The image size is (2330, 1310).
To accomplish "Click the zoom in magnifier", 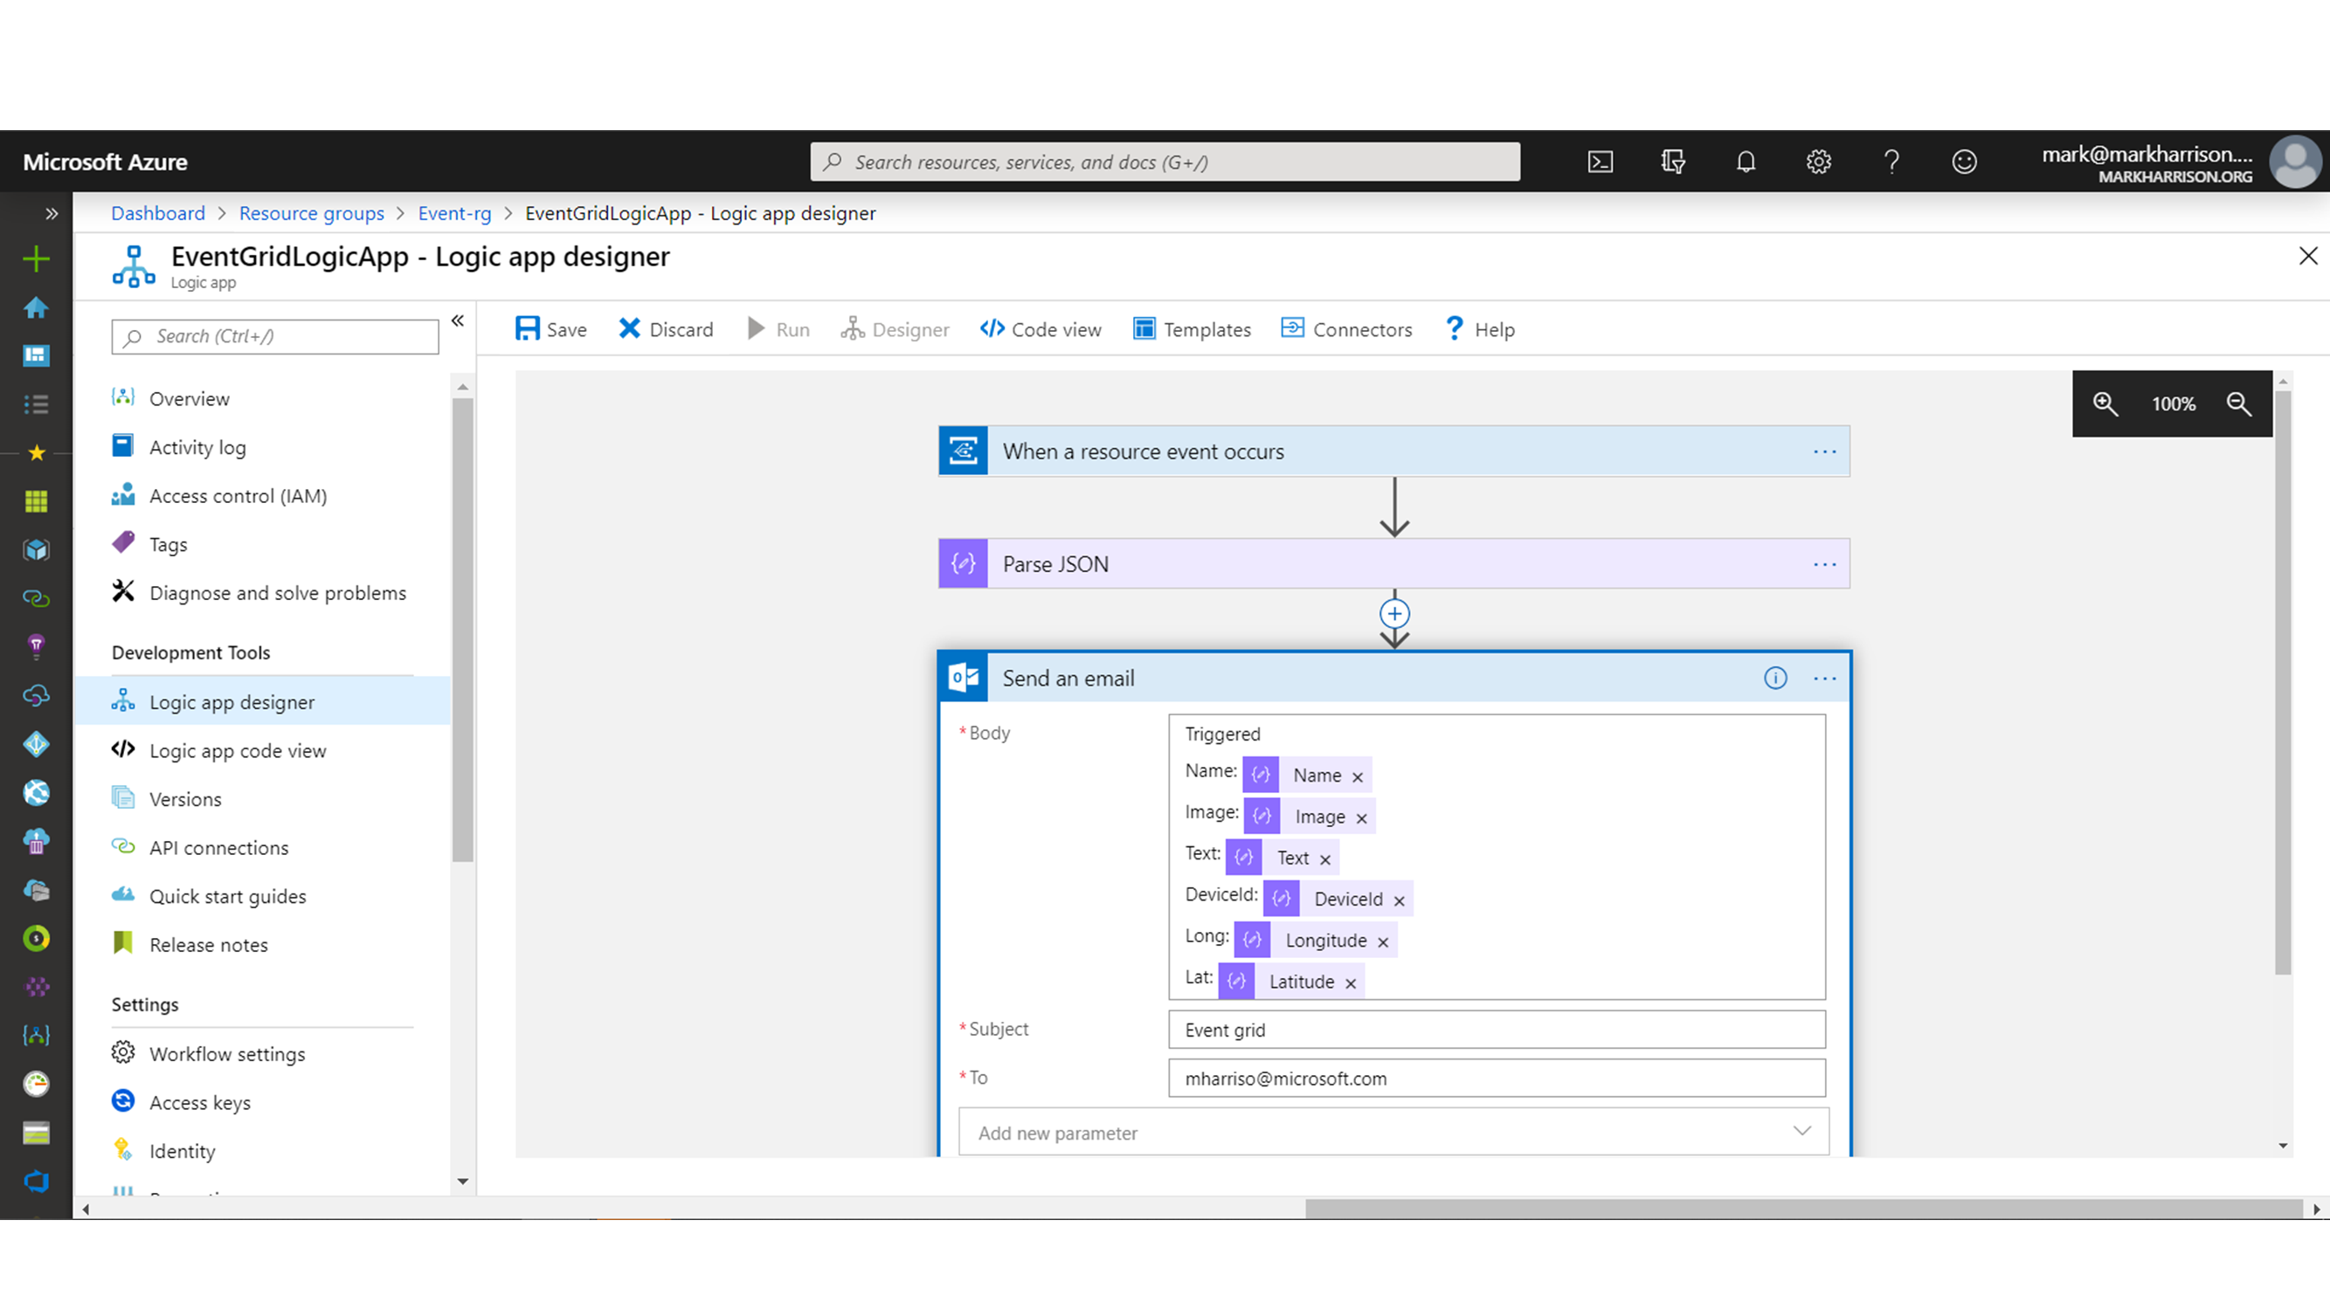I will pyautogui.click(x=2105, y=404).
